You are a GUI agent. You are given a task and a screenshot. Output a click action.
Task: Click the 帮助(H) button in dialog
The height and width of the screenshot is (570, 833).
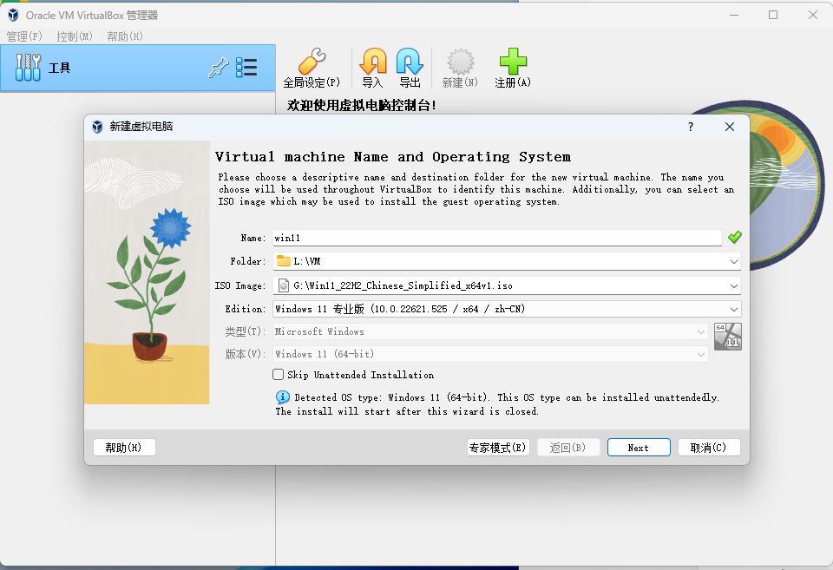coord(124,448)
